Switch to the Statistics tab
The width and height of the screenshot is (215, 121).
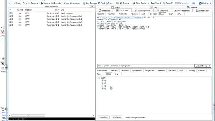point(104,11)
